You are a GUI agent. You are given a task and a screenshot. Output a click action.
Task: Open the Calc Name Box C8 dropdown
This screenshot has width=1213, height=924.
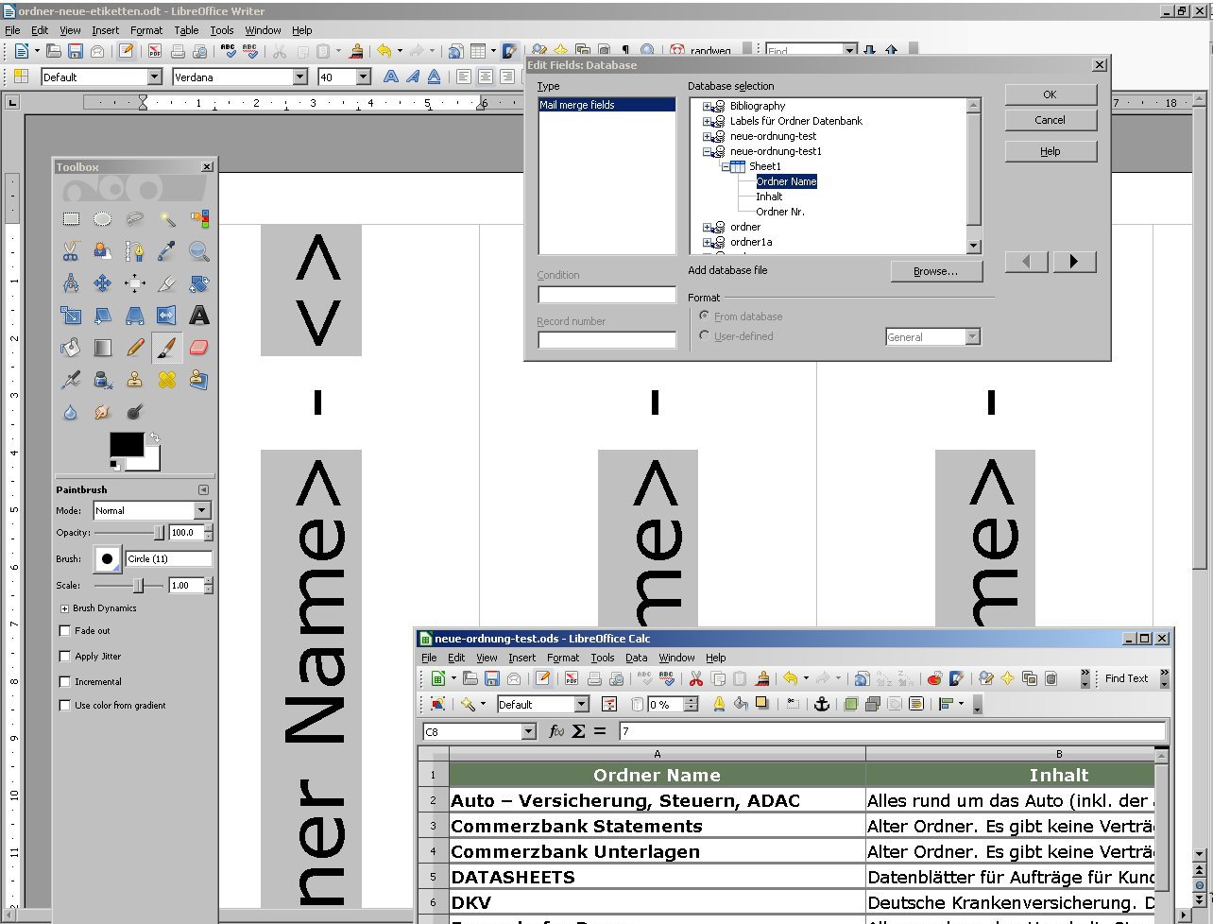pyautogui.click(x=529, y=731)
